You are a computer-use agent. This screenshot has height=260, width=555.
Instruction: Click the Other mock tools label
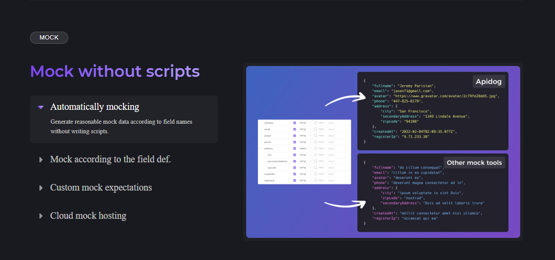475,163
